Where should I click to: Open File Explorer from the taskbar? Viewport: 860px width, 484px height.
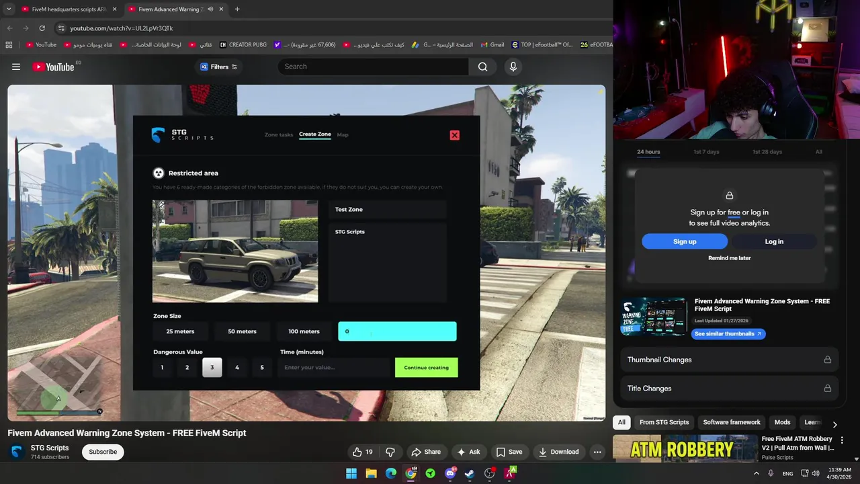pyautogui.click(x=371, y=473)
